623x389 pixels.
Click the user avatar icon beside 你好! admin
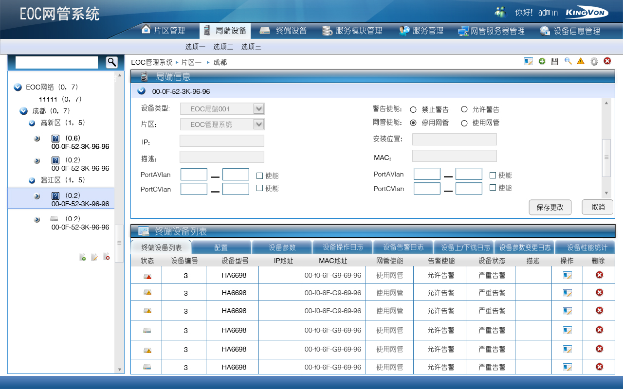[x=500, y=12]
